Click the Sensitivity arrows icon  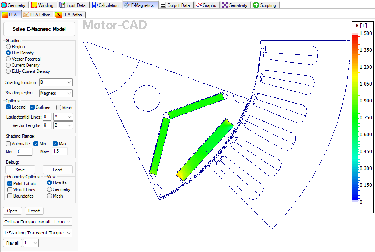click(x=225, y=5)
